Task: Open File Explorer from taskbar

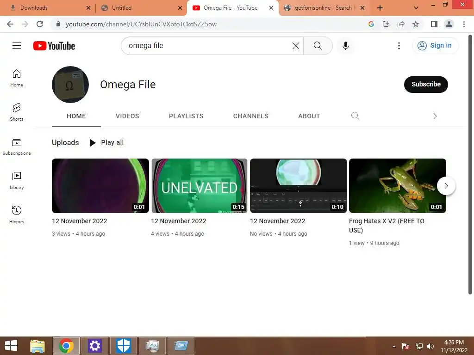Action: [x=37, y=346]
